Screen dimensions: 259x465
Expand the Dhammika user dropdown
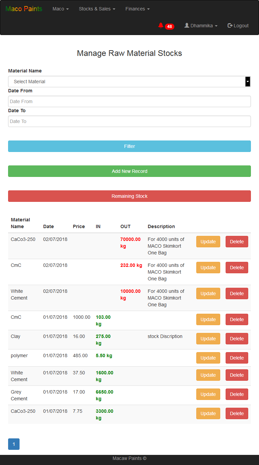(x=201, y=26)
